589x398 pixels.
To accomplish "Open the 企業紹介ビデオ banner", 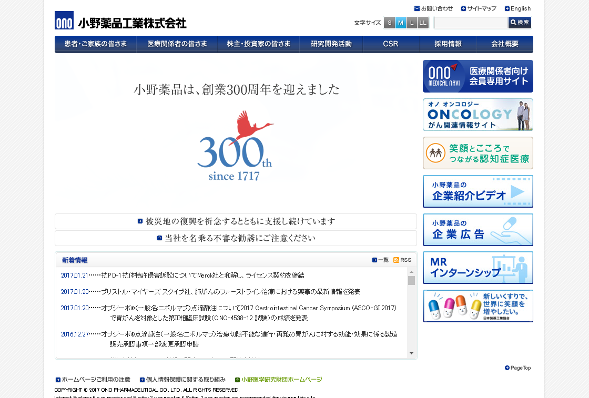I will pos(478,191).
